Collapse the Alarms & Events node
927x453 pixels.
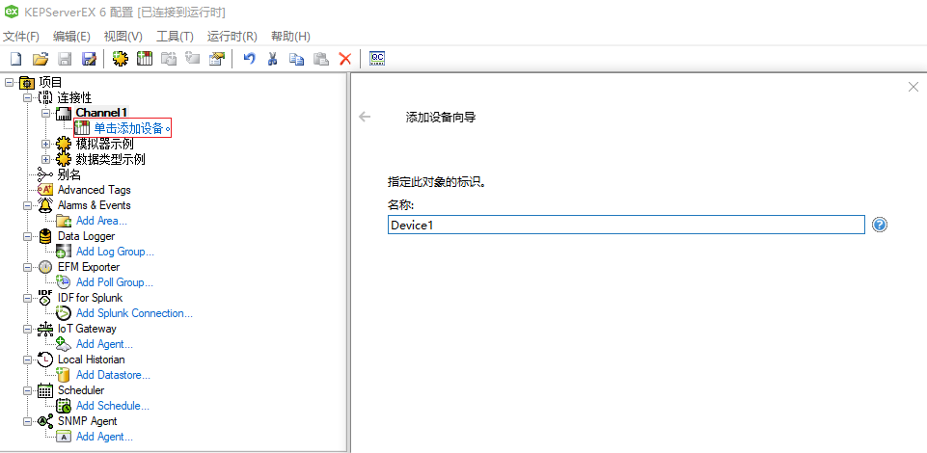(x=27, y=205)
